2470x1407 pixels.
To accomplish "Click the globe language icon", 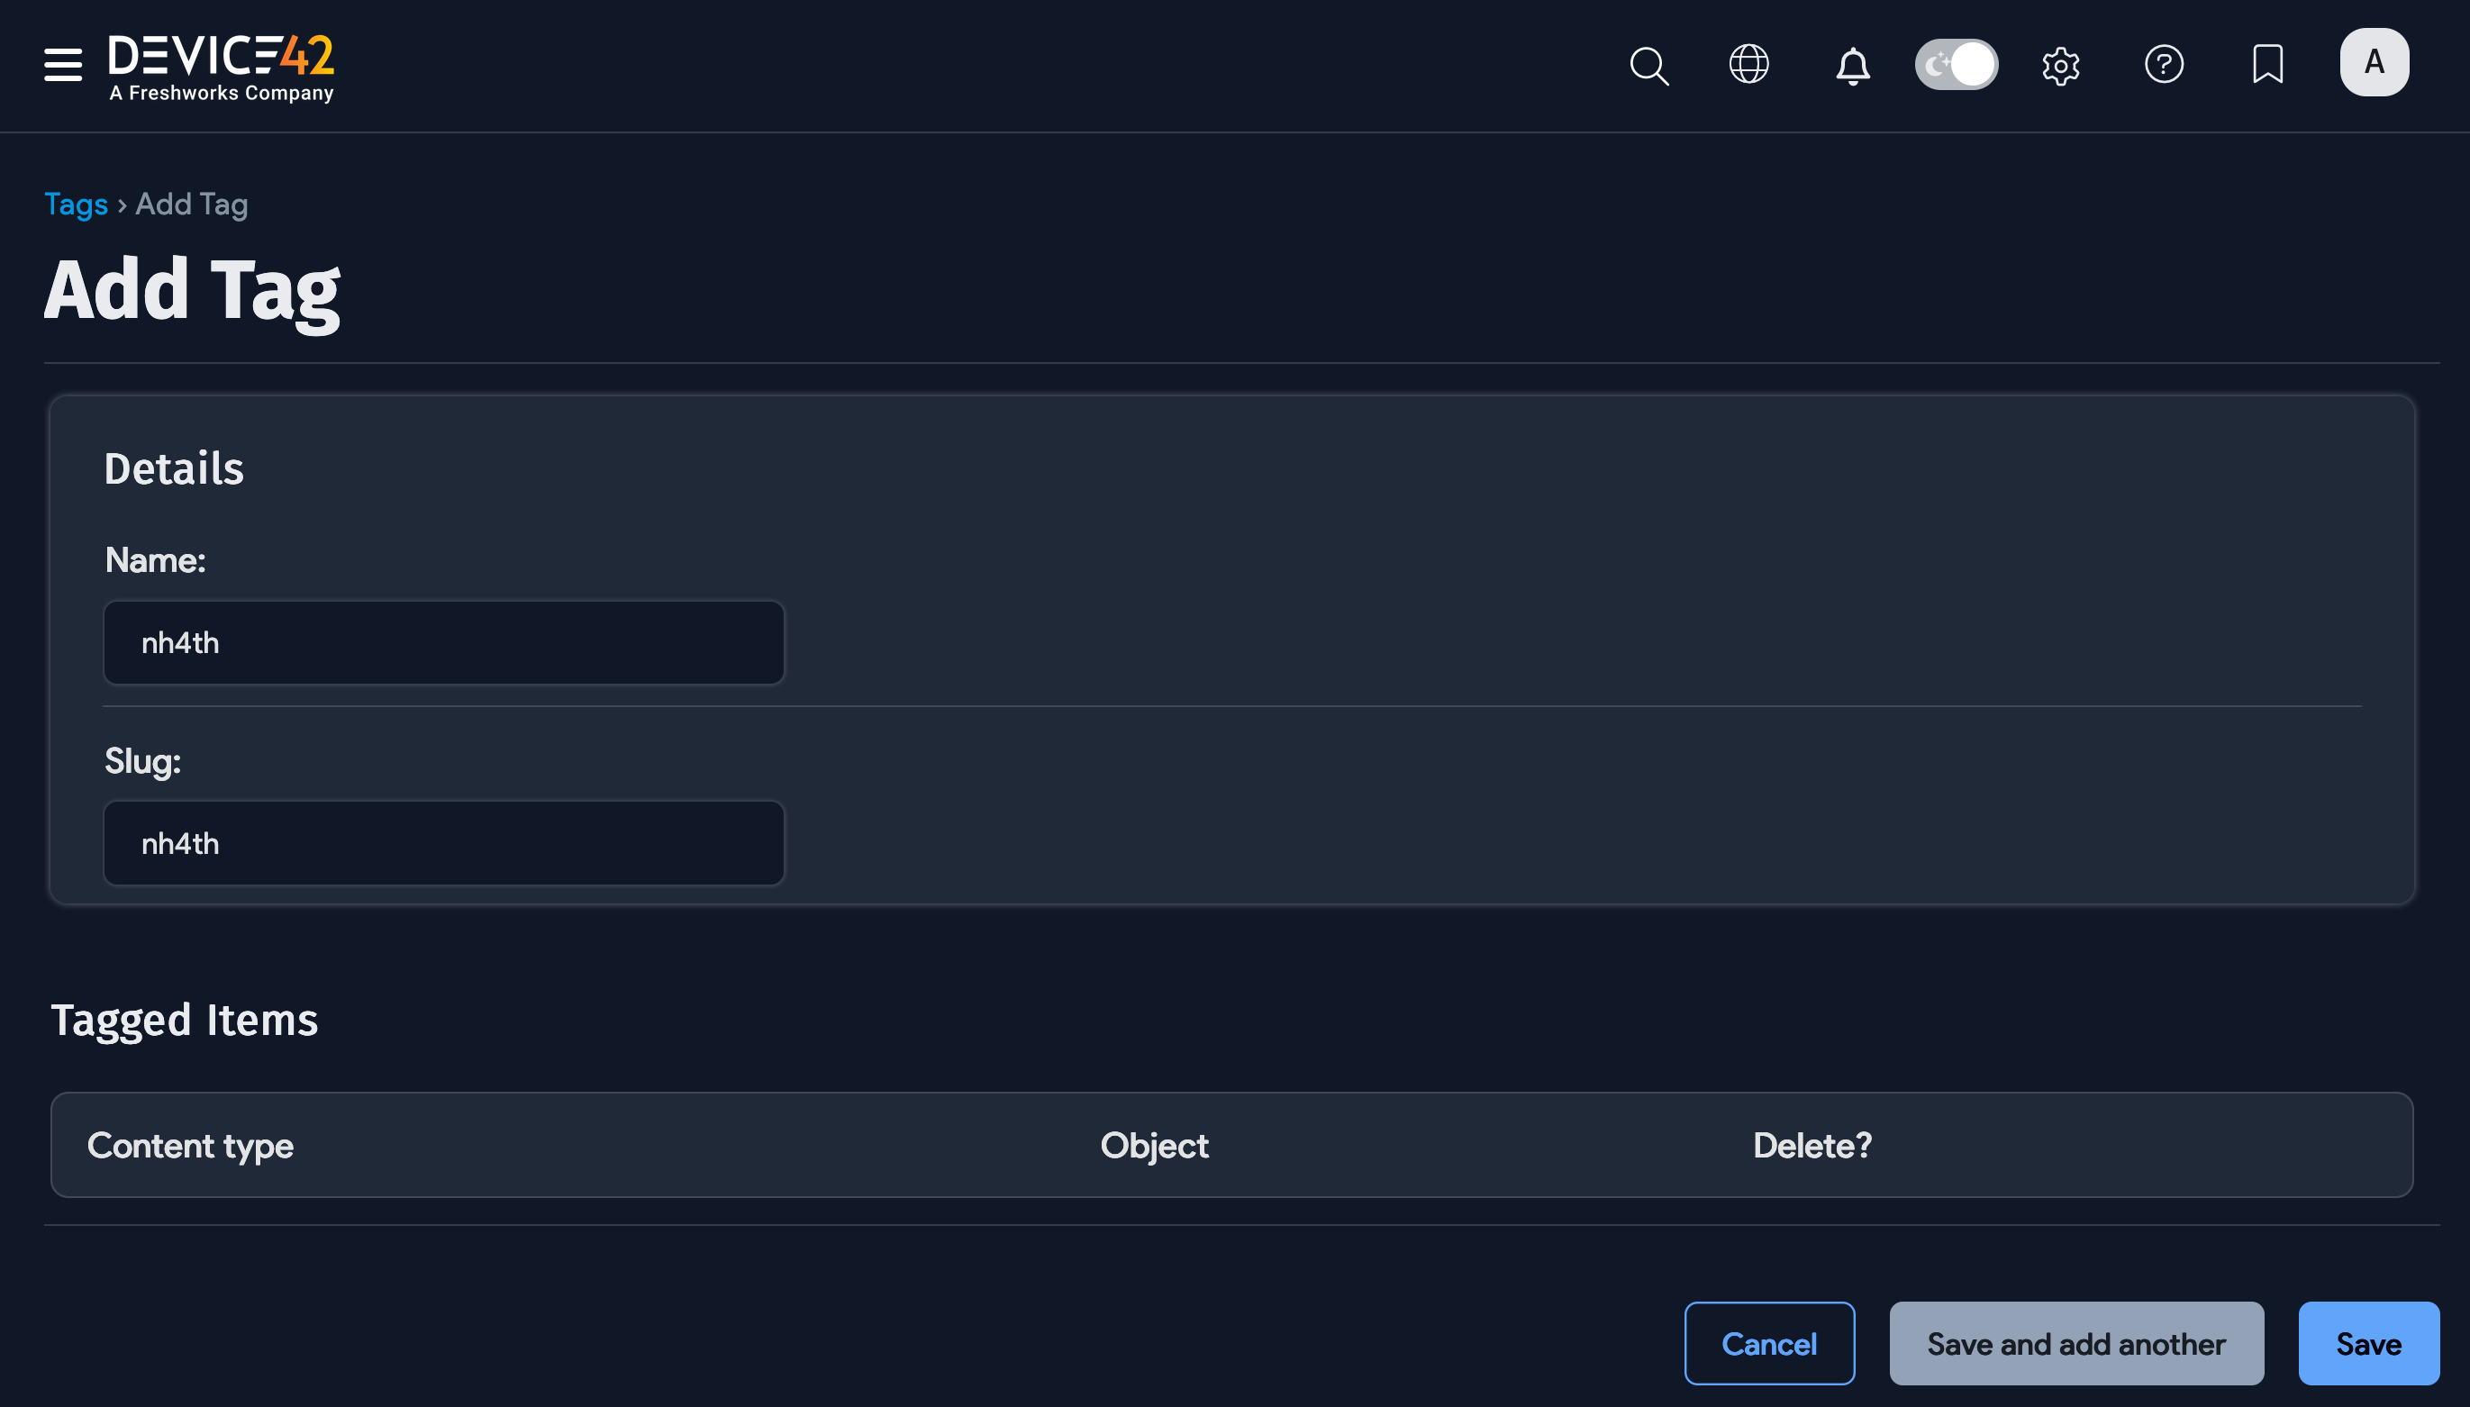I will (1749, 65).
